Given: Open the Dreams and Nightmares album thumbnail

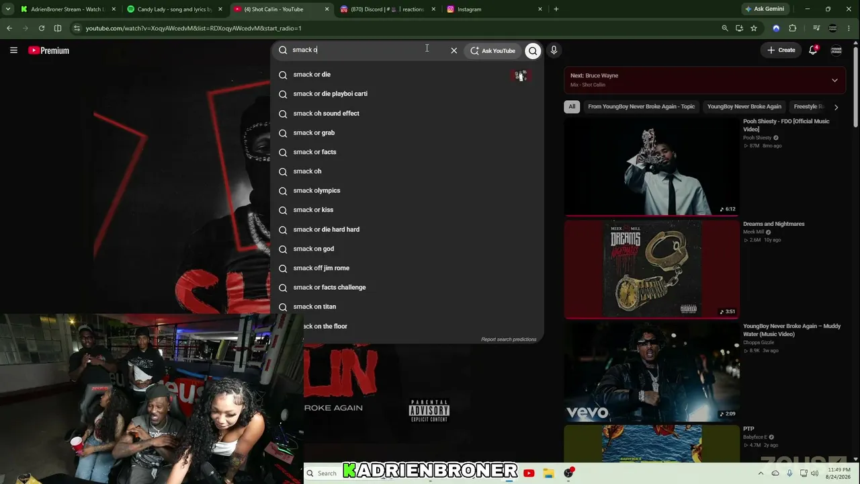Looking at the screenshot, I should click(x=652, y=269).
